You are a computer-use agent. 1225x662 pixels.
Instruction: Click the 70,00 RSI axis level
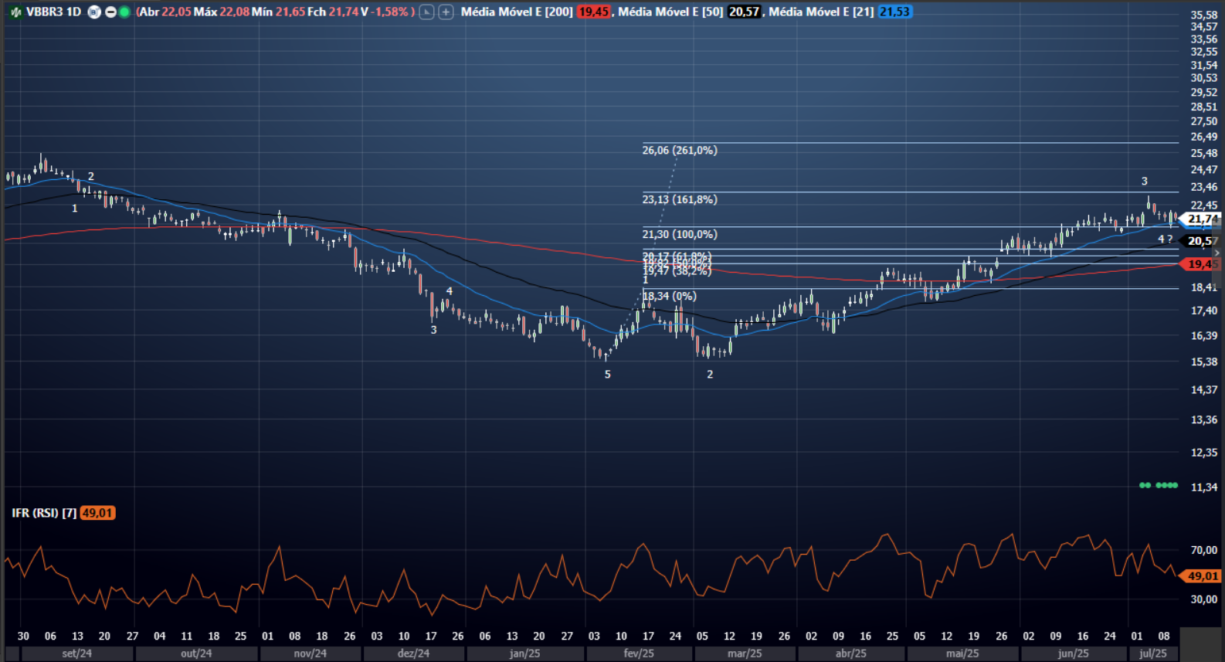point(1204,550)
